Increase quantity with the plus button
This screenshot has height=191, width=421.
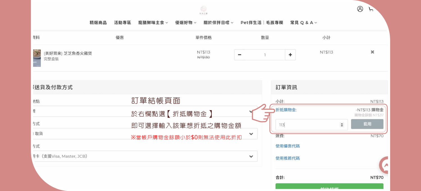point(290,55)
